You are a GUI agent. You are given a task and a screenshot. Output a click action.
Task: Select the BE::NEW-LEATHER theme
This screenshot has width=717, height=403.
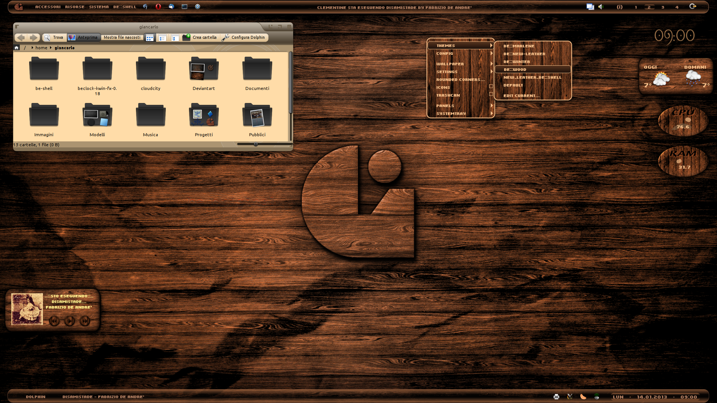[x=533, y=54]
